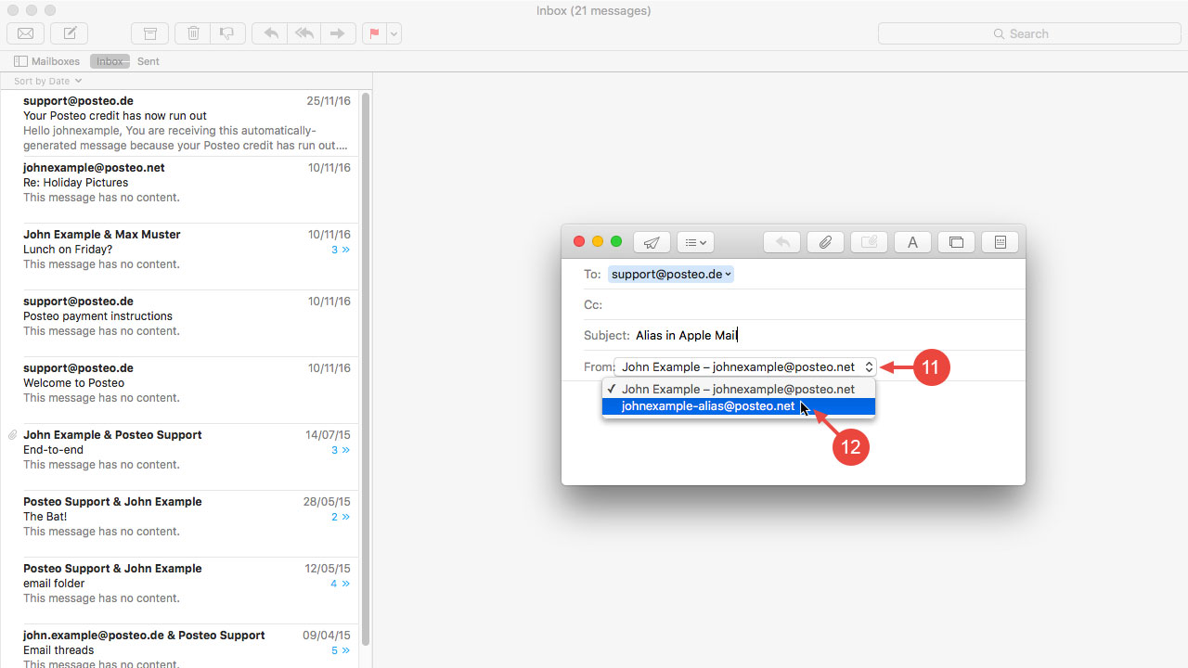Choose johnexample-alias@posteo.net from the popup
The width and height of the screenshot is (1188, 668).
pyautogui.click(x=707, y=406)
